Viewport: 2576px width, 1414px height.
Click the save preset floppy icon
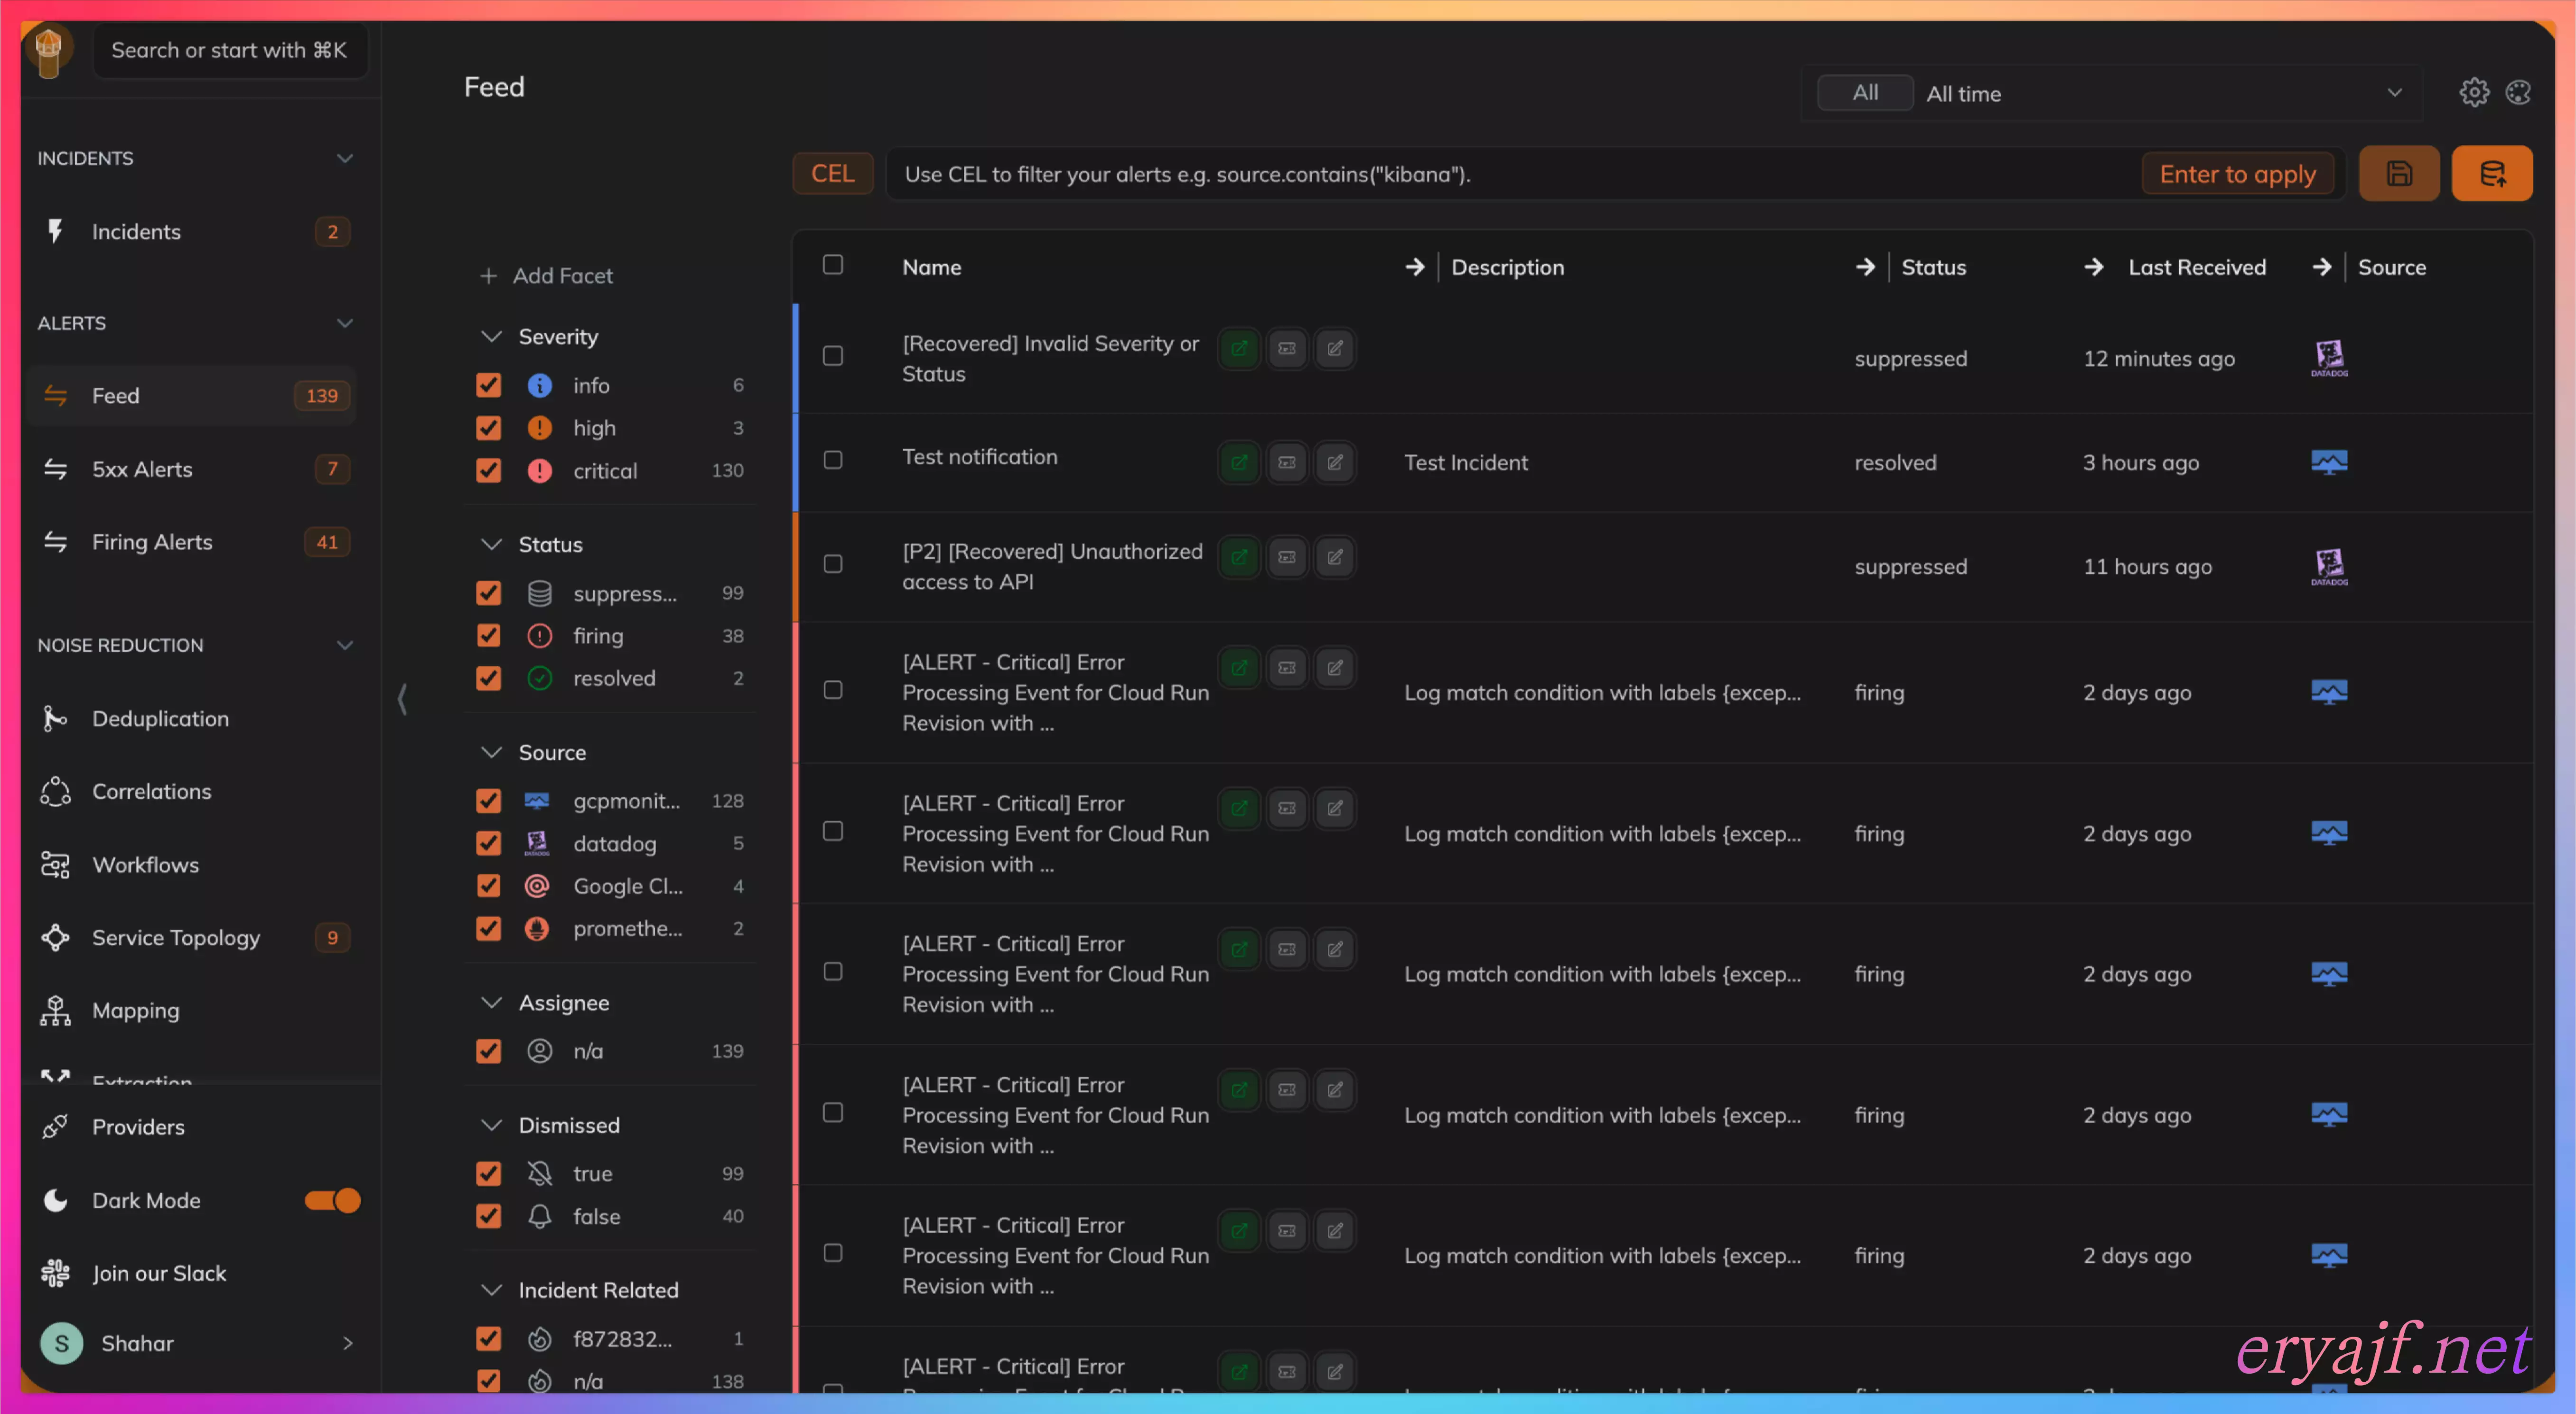pos(2398,174)
